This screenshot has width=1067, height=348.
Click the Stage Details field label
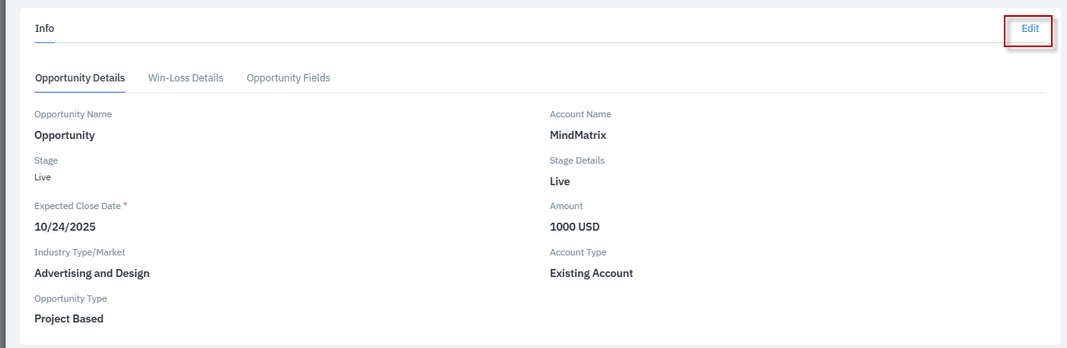577,160
